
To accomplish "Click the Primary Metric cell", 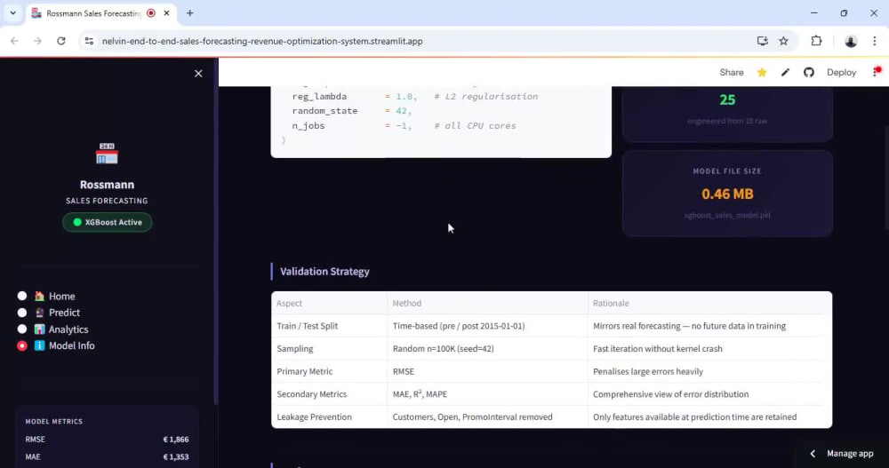I will (x=329, y=371).
